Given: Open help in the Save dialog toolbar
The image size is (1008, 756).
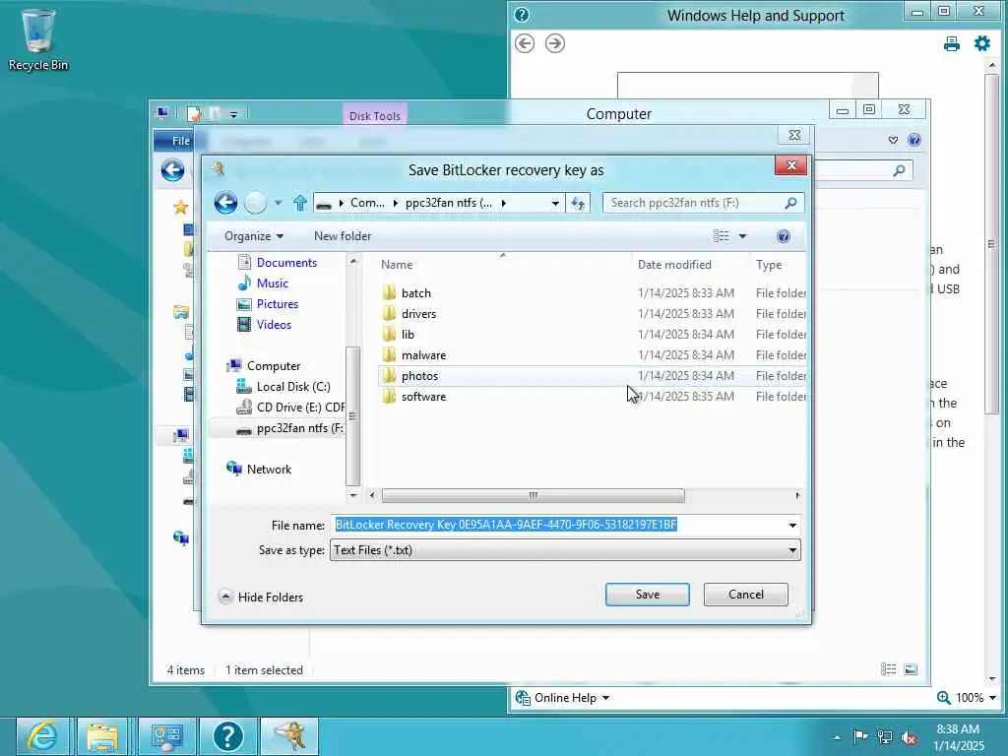Looking at the screenshot, I should point(783,236).
